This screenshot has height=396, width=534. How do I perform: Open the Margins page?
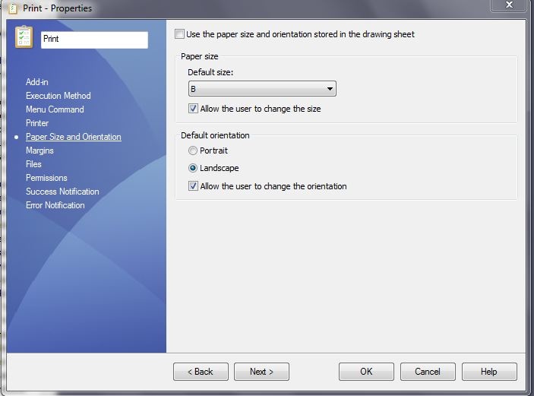(39, 150)
